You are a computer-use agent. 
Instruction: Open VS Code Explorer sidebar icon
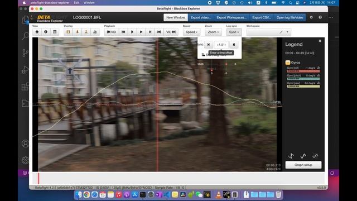click(25, 20)
